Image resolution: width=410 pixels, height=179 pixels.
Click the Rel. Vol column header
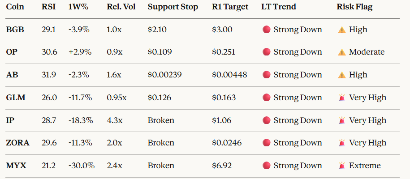(x=121, y=7)
